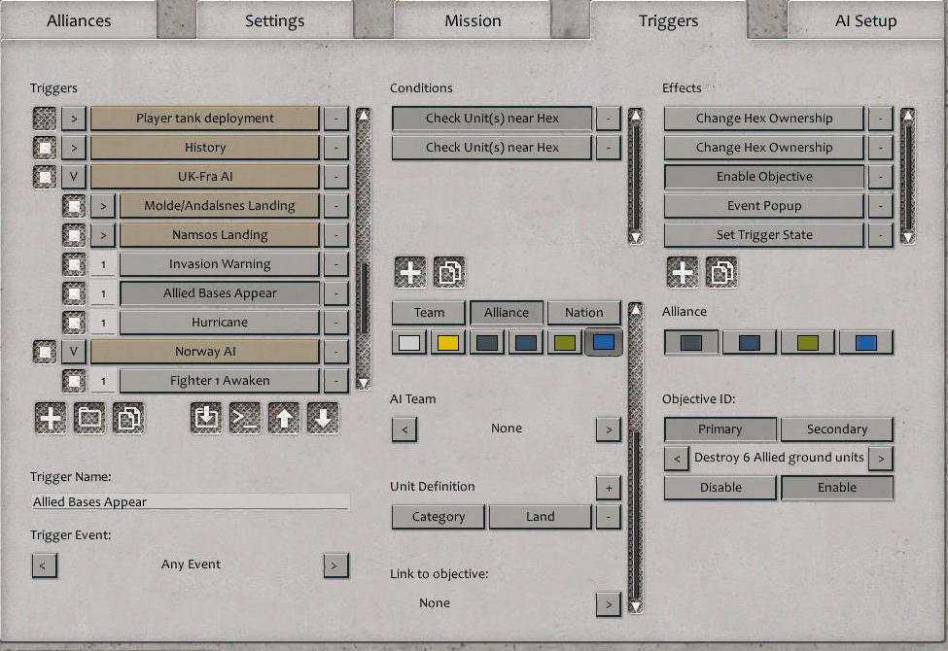Remove the Set Trigger State effect
This screenshot has width=948, height=651.
click(881, 234)
